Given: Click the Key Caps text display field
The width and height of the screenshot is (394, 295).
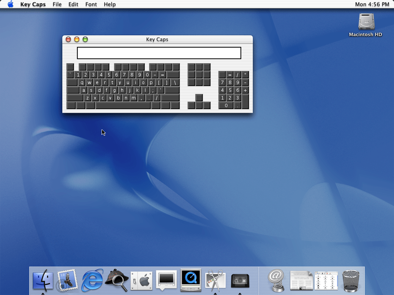Looking at the screenshot, I should pos(159,53).
